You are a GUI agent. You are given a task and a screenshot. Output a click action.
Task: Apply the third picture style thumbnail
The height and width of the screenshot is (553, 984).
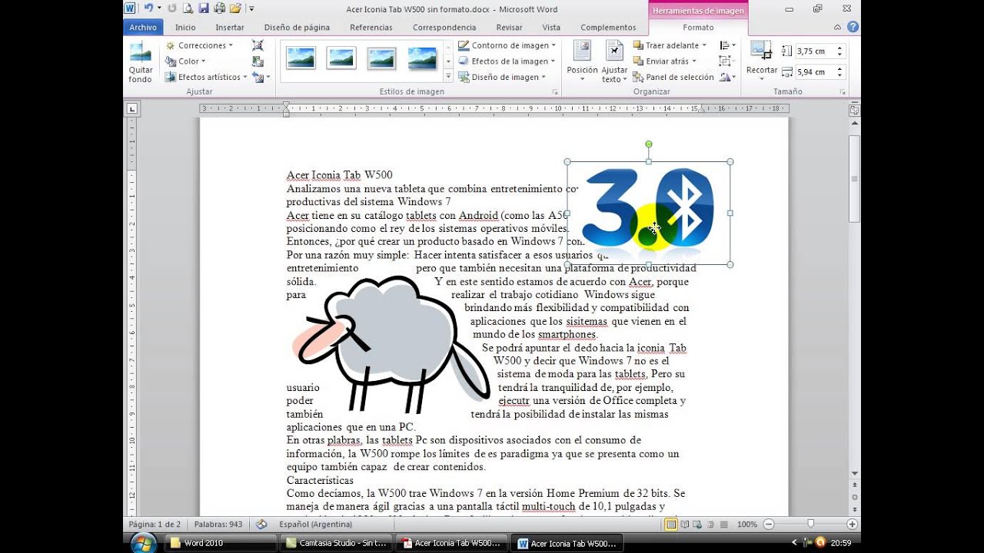point(381,58)
